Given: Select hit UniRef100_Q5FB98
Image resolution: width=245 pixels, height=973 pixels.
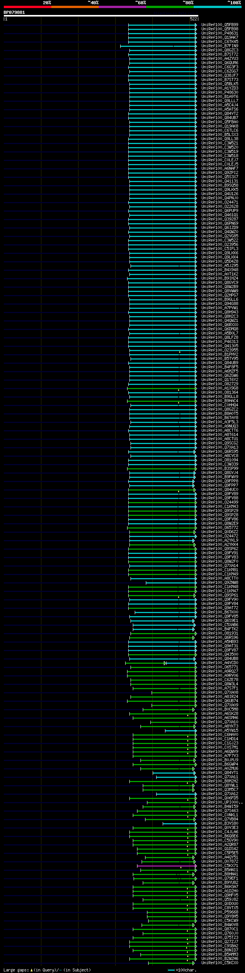Looking at the screenshot, I should [x=220, y=29].
